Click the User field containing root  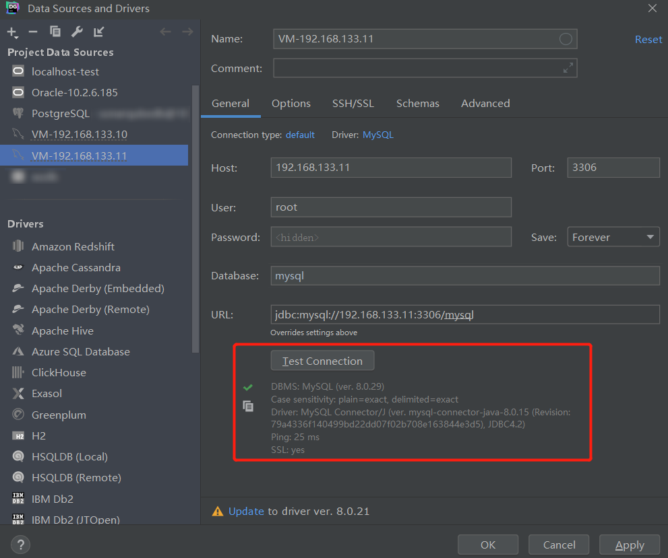(391, 207)
